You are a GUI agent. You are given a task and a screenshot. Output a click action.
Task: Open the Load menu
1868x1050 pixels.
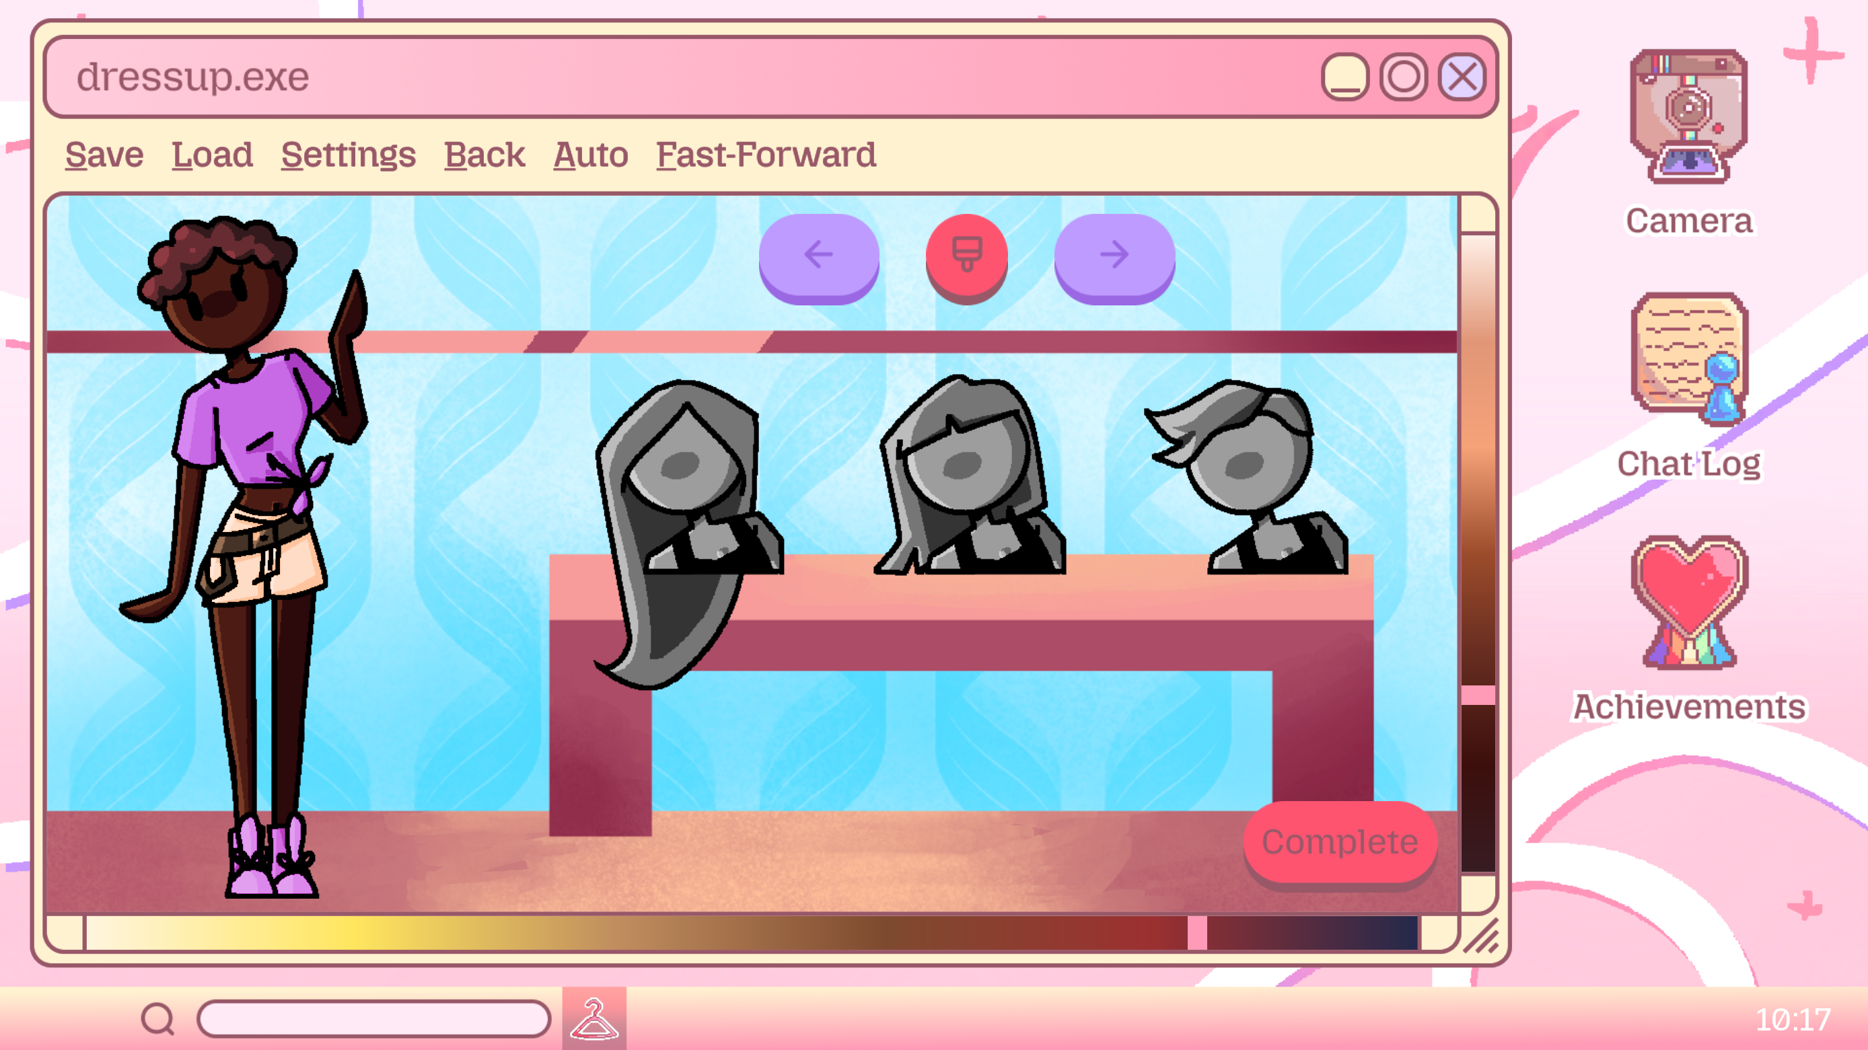[212, 155]
